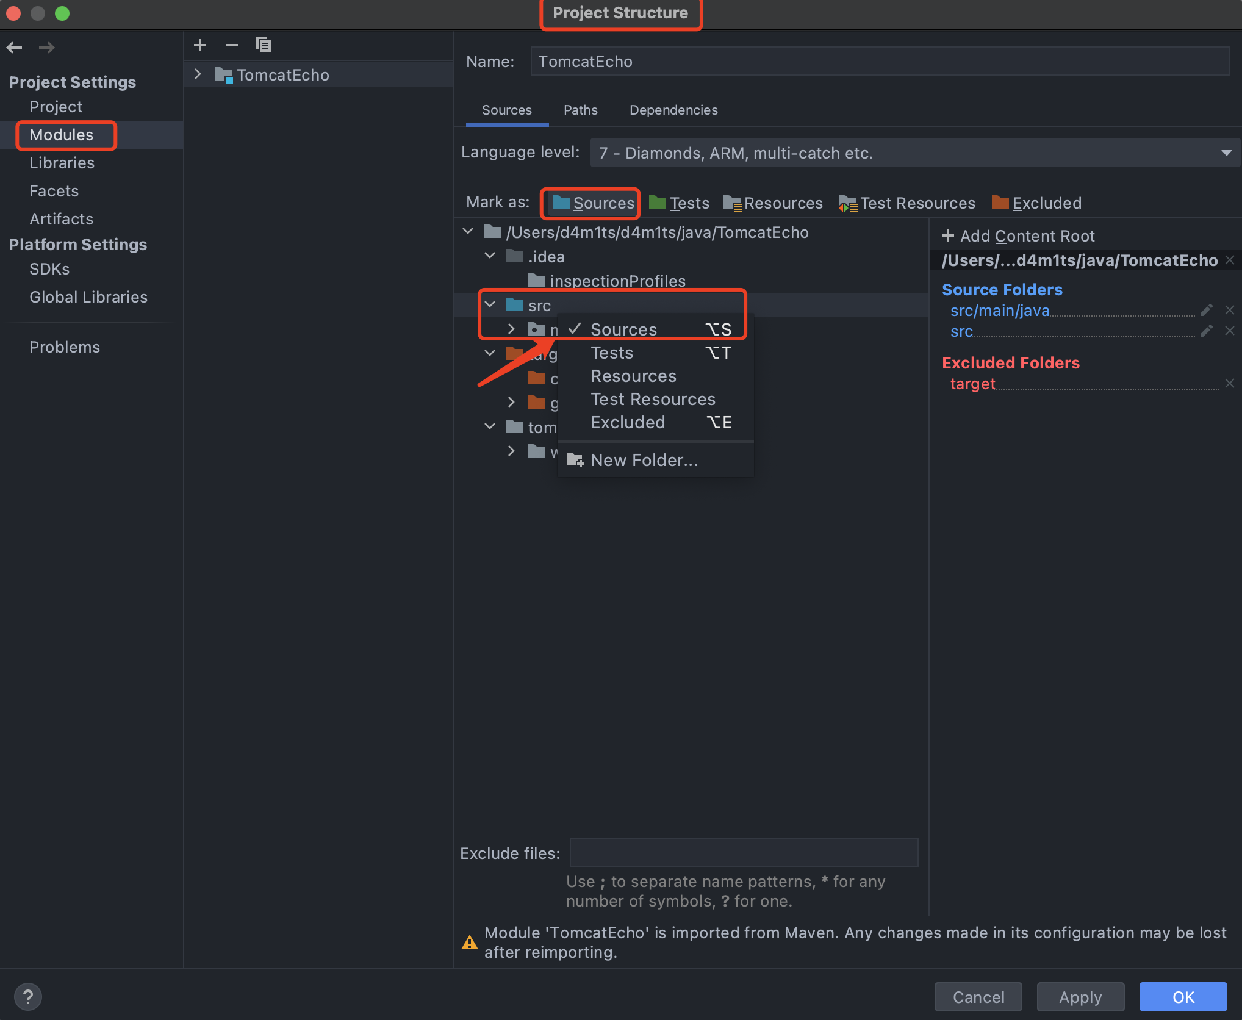Click the Apply button
1242x1020 pixels.
point(1080,997)
